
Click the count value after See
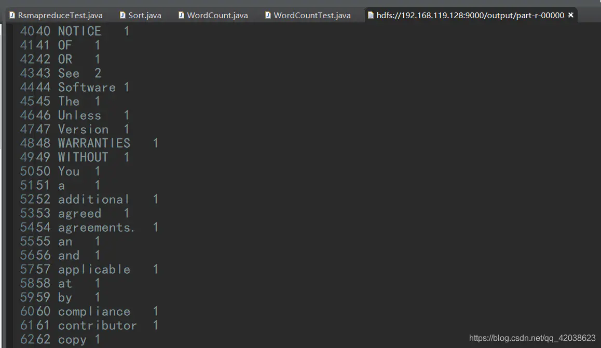(98, 73)
